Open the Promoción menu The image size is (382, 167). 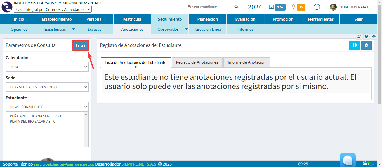(x=283, y=19)
